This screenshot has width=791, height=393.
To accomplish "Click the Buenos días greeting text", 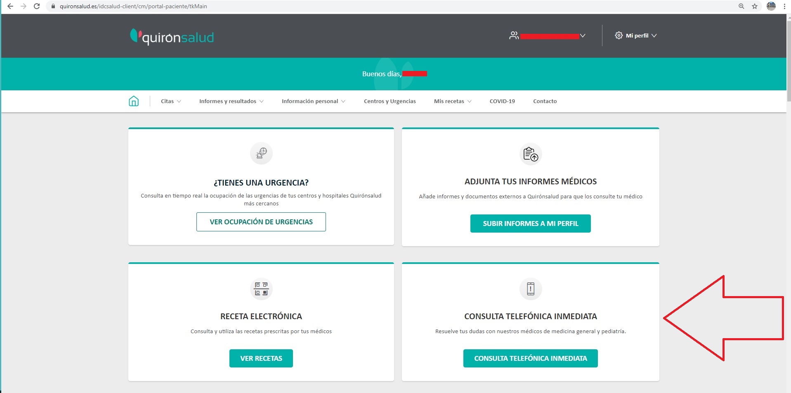I will point(382,74).
